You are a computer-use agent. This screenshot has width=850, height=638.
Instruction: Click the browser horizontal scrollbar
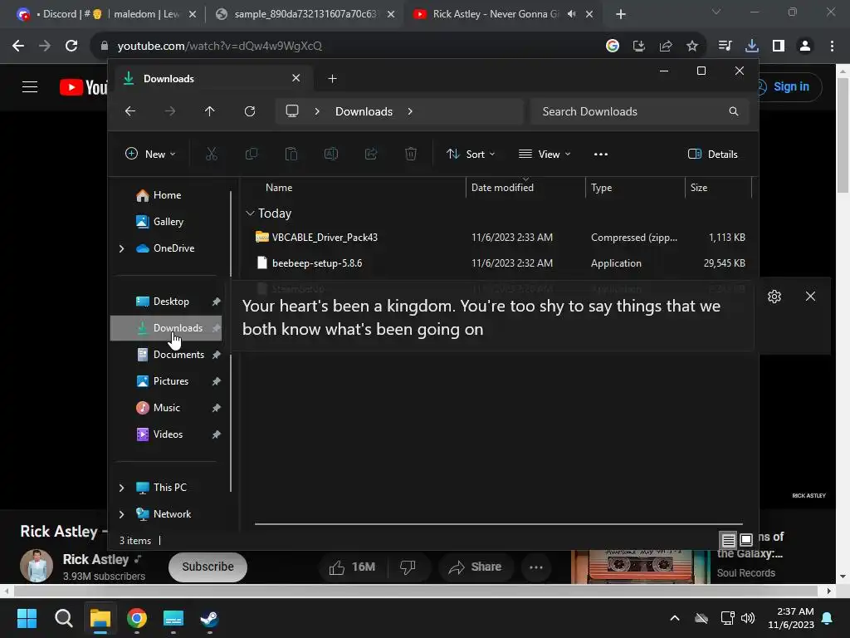point(416,591)
